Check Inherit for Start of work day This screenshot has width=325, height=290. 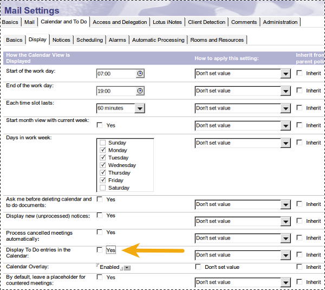coord(300,73)
